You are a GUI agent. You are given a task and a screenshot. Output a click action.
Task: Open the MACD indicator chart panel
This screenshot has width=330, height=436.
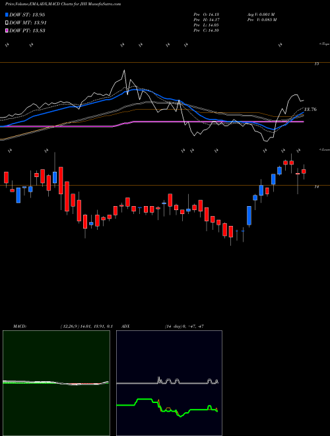pos(56,383)
